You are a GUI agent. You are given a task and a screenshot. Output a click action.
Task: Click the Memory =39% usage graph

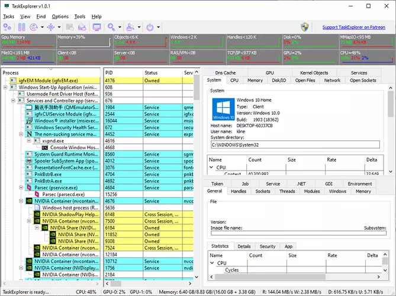85,41
